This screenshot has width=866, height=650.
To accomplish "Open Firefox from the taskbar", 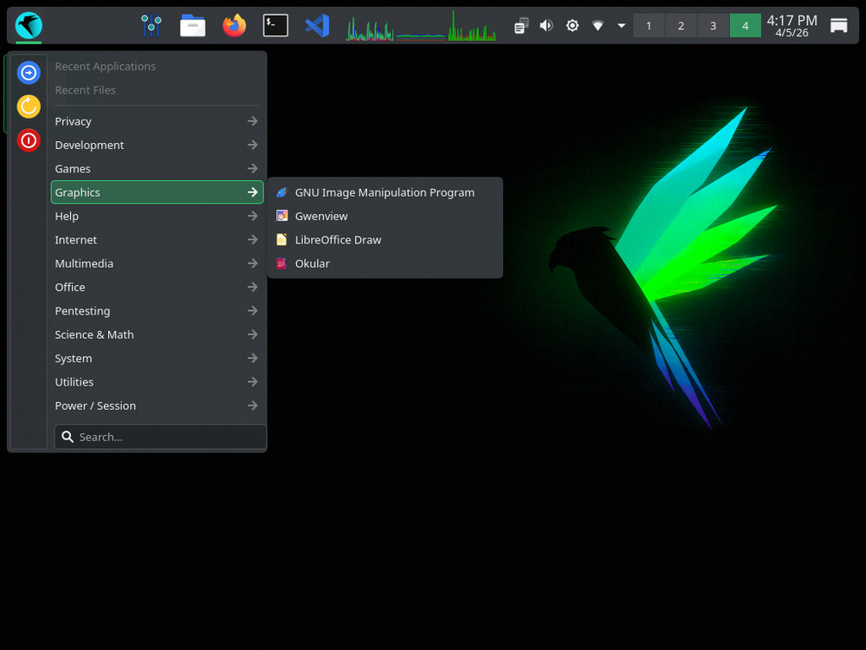I will coord(234,25).
